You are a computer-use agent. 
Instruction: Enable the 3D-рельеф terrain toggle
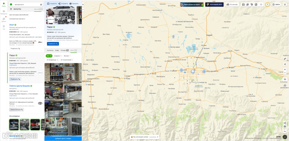[232, 5]
